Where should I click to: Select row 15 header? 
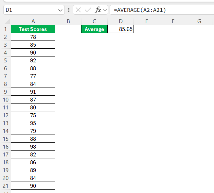(x=6, y=139)
